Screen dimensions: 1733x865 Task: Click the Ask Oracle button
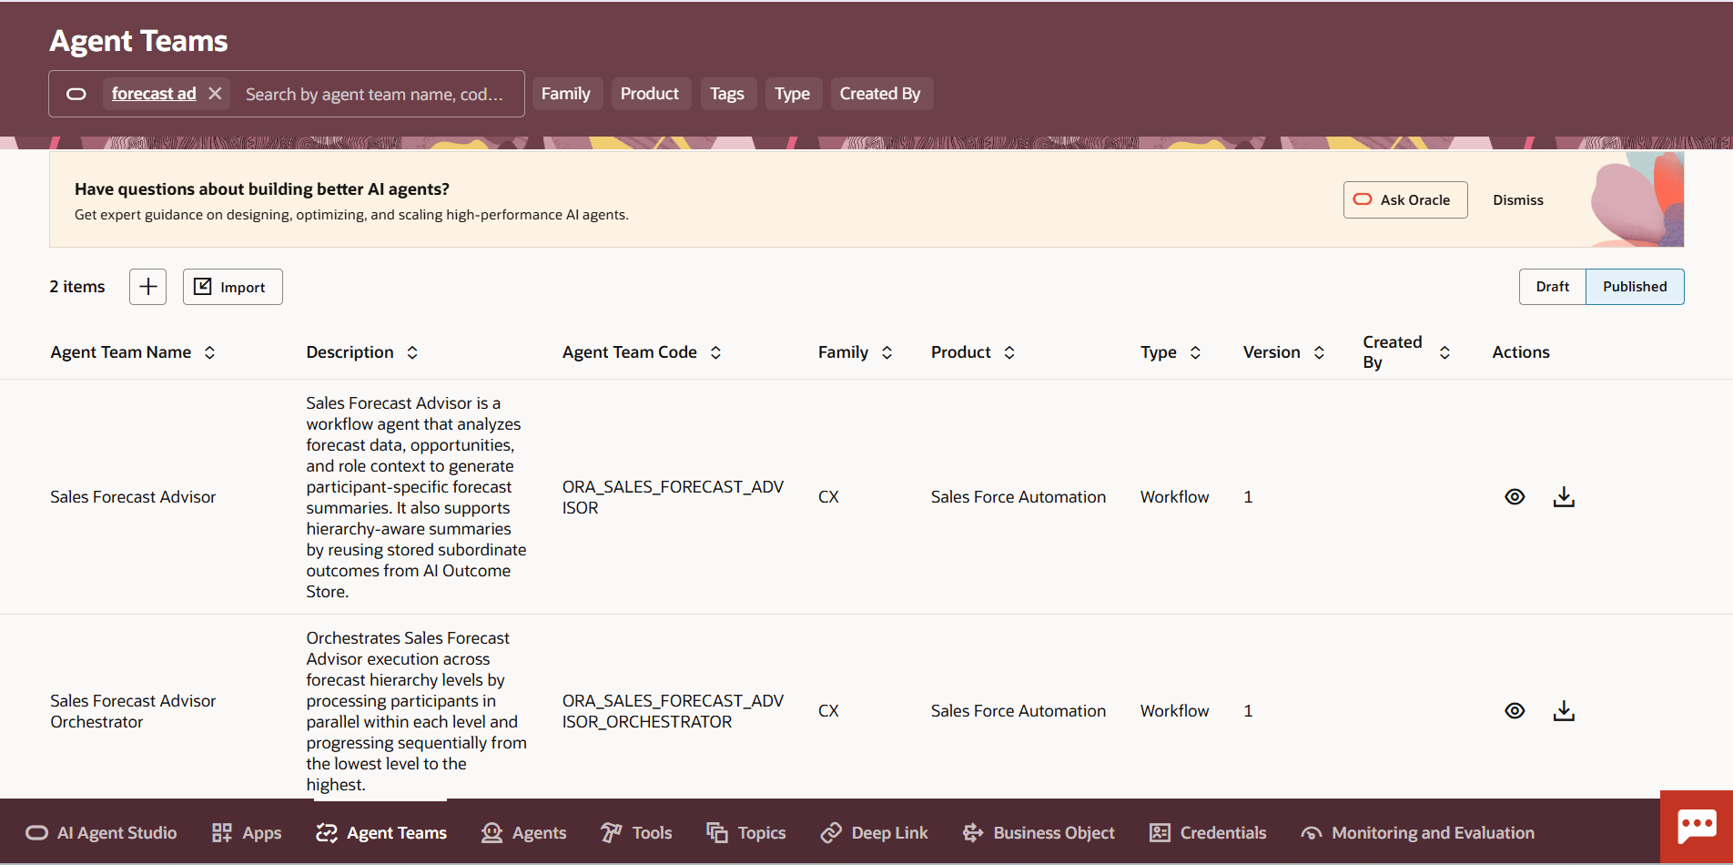click(x=1405, y=199)
